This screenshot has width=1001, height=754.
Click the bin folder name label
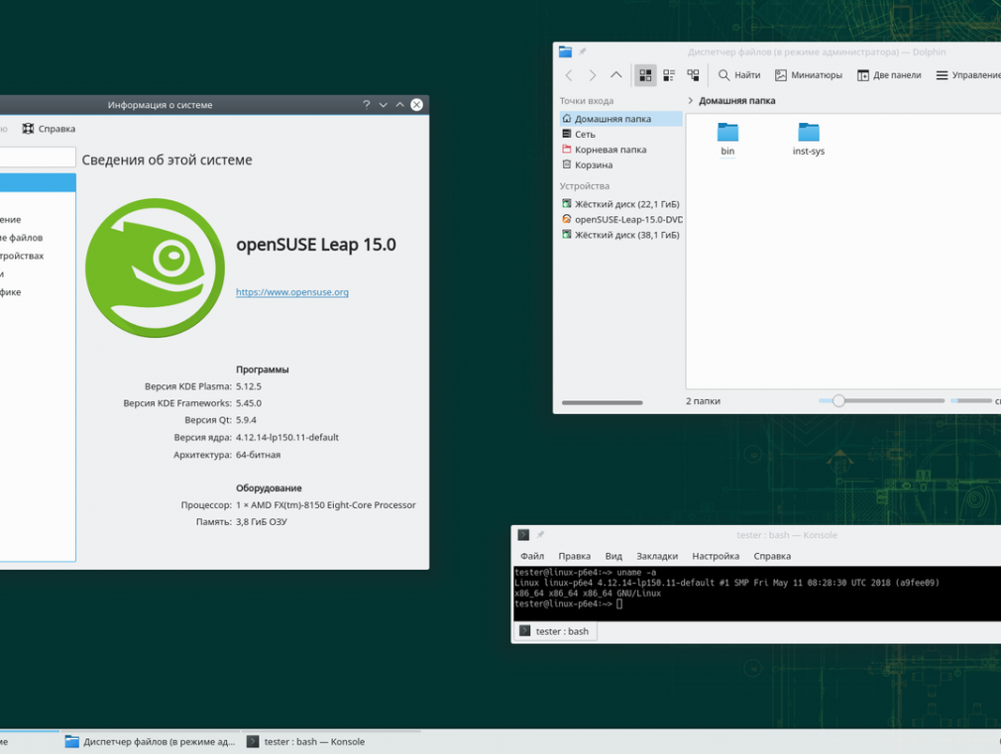tap(727, 152)
